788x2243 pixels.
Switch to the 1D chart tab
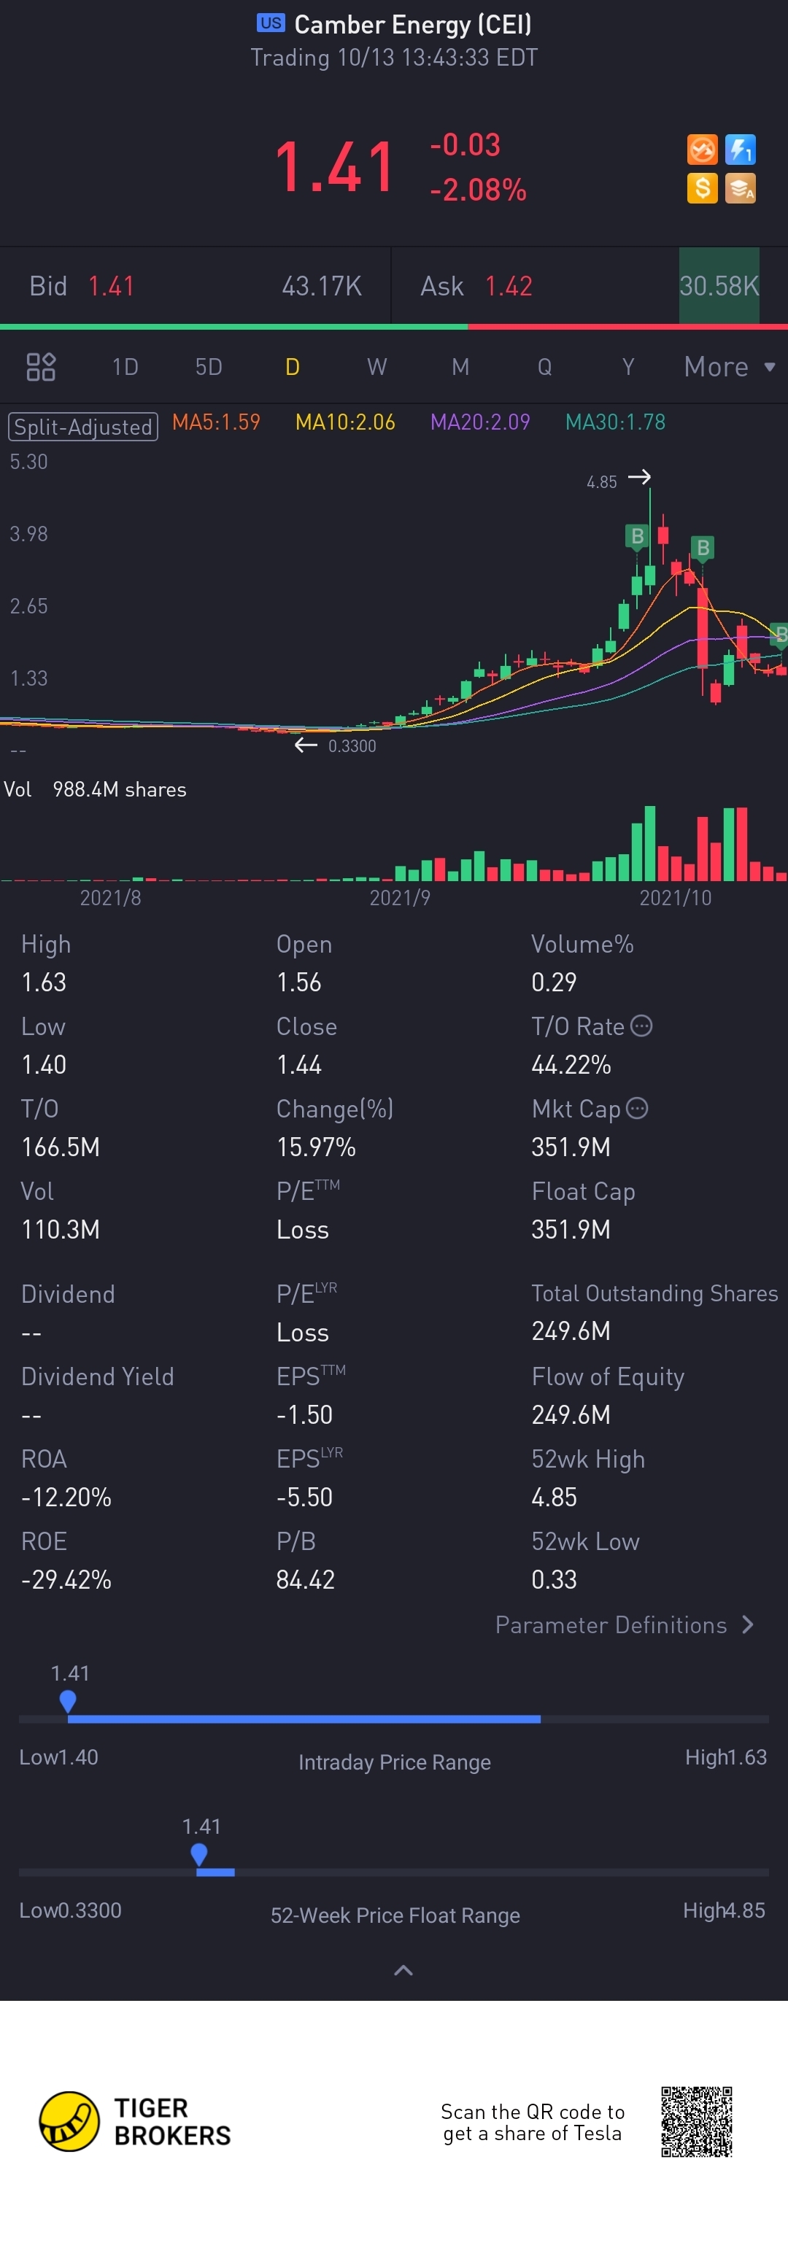[125, 367]
